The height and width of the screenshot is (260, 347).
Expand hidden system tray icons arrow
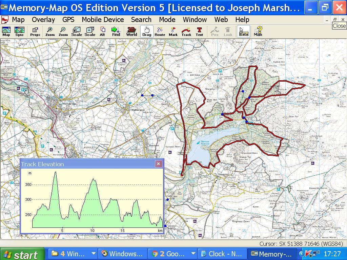click(x=301, y=254)
